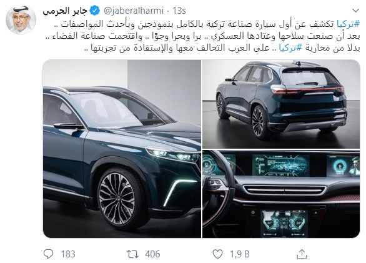
Task: Click the blue verified badge
Action: click(x=95, y=11)
